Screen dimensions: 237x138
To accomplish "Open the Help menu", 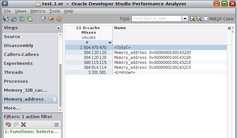I will point(69,11).
